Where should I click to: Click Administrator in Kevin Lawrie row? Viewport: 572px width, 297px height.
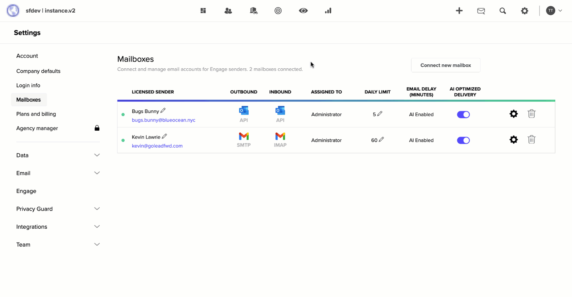point(327,140)
